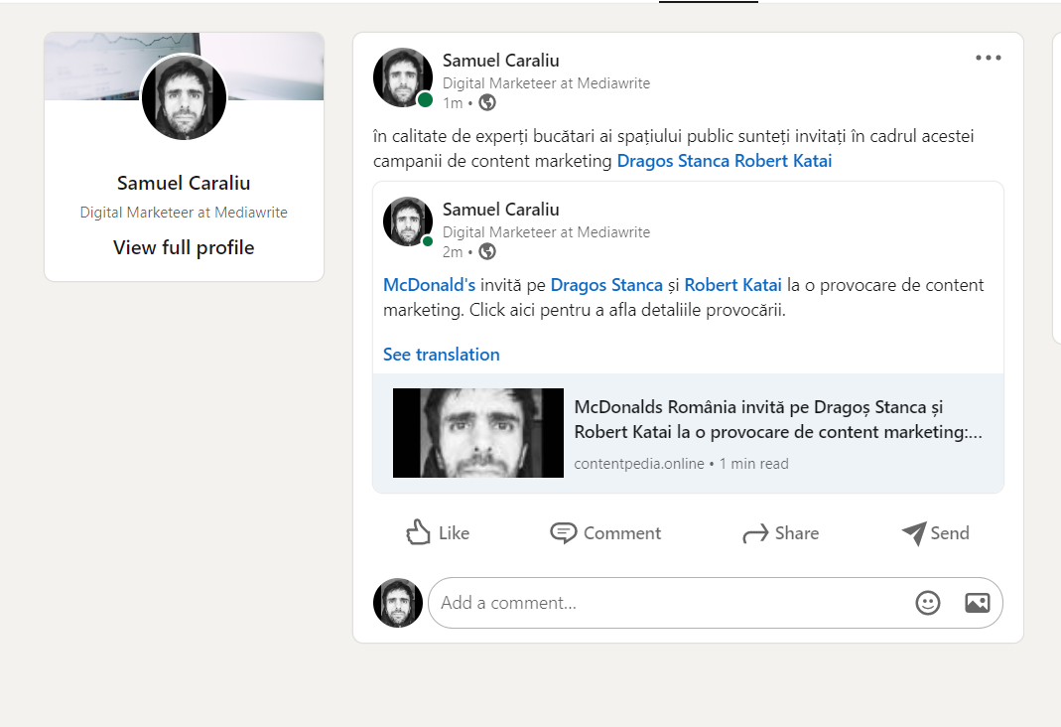Click the thumbs-up Like icon
This screenshot has height=727, width=1061.
(x=418, y=532)
